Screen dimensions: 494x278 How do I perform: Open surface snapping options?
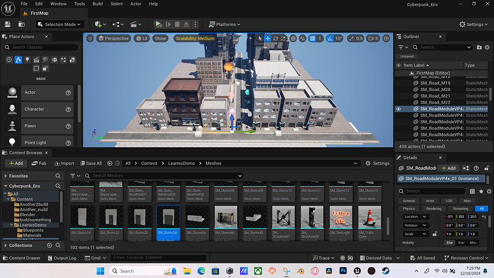click(x=302, y=39)
